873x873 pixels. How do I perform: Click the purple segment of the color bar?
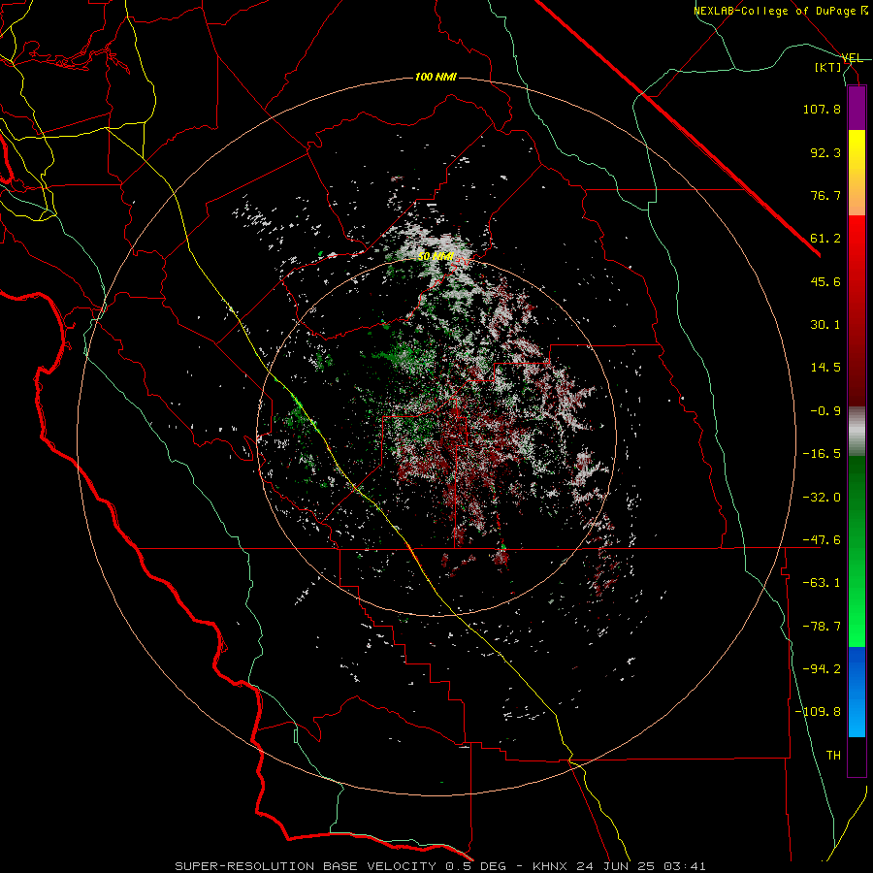point(857,108)
